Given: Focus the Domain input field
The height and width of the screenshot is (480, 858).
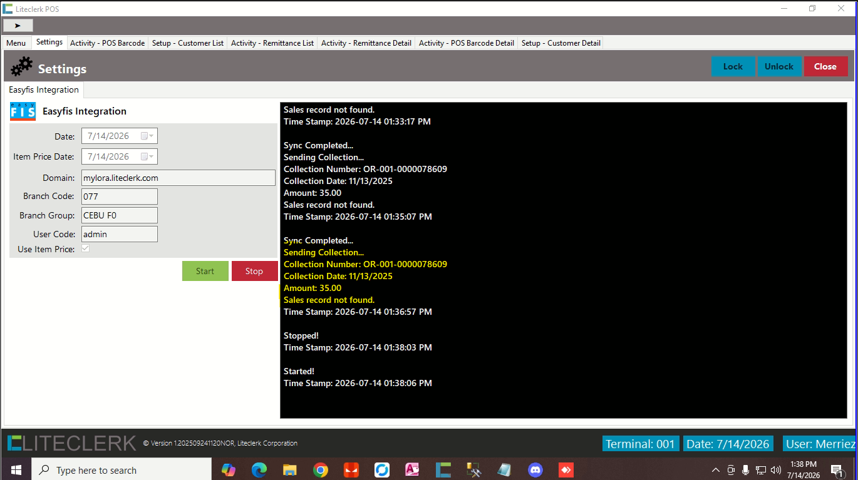Looking at the screenshot, I should (x=178, y=178).
